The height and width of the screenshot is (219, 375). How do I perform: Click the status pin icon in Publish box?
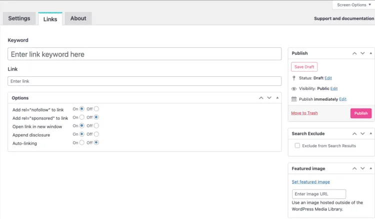[x=294, y=78]
